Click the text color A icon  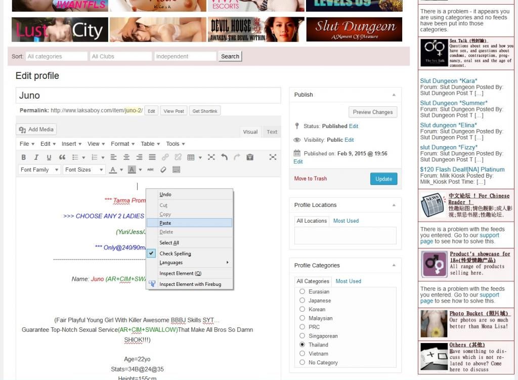(113, 170)
